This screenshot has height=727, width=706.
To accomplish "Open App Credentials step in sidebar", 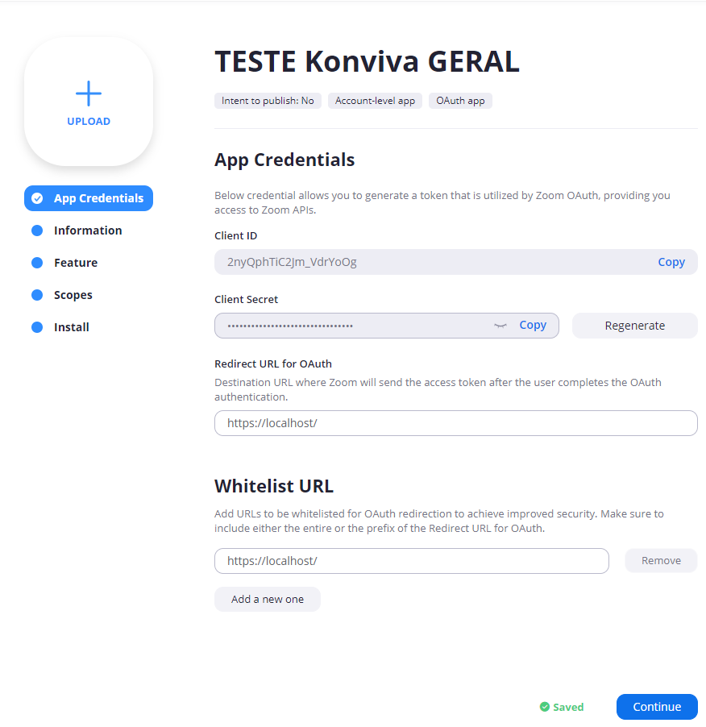I will point(89,198).
